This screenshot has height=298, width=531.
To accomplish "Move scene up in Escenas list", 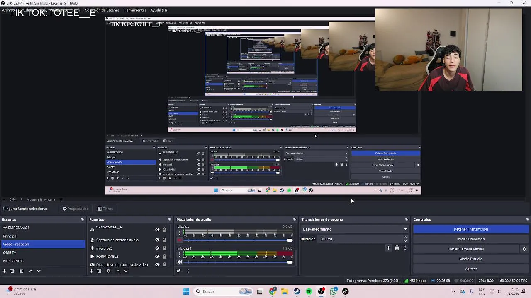I will pos(31,271).
